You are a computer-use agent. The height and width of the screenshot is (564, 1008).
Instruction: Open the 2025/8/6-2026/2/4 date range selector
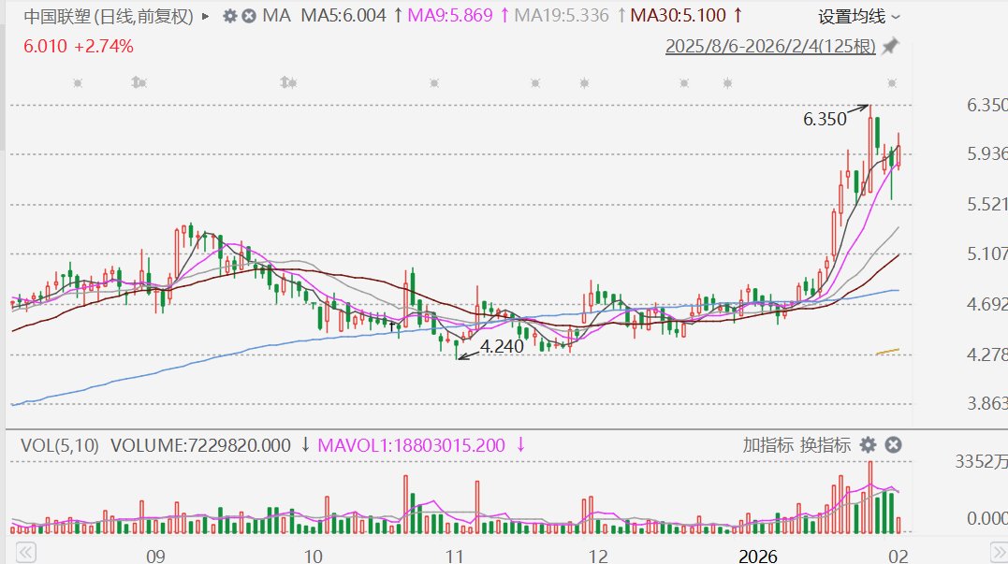(x=770, y=46)
